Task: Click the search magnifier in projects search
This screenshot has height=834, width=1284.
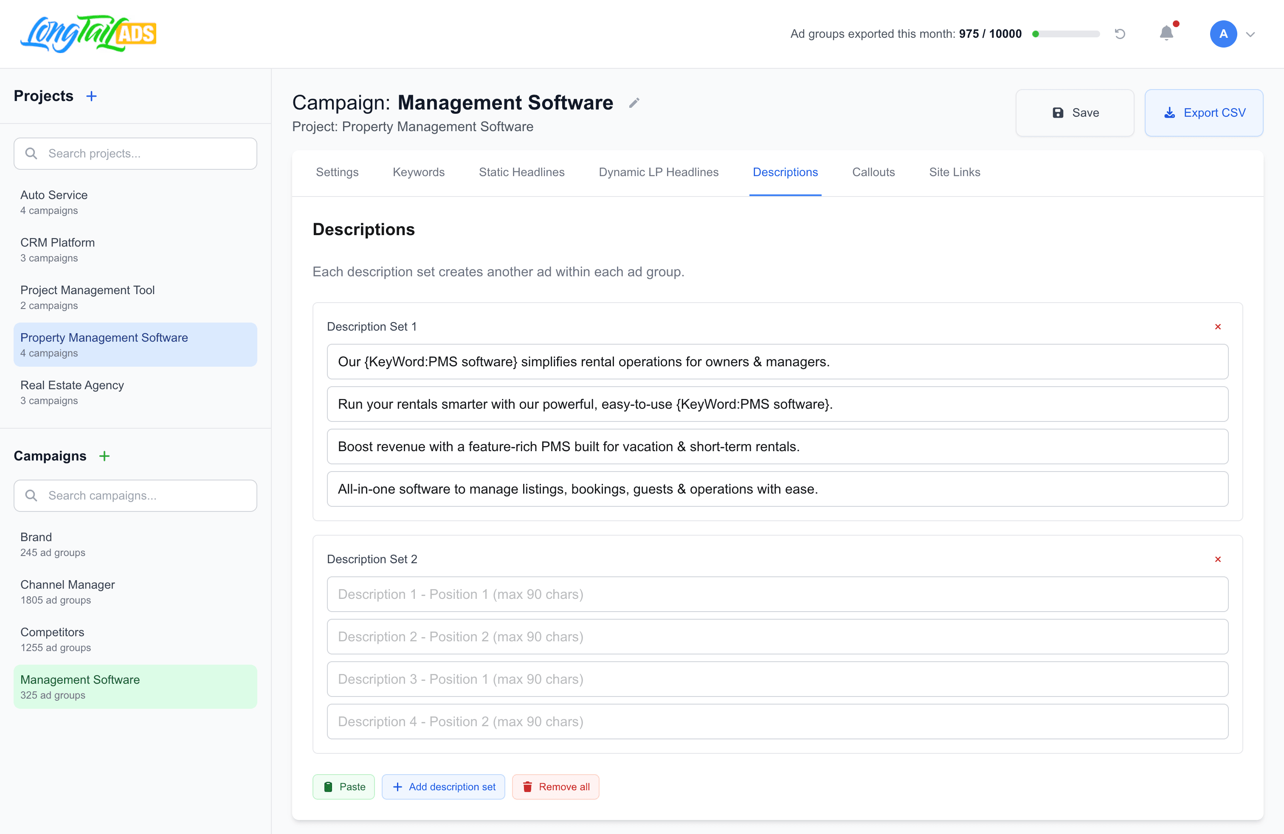Action: (31, 153)
